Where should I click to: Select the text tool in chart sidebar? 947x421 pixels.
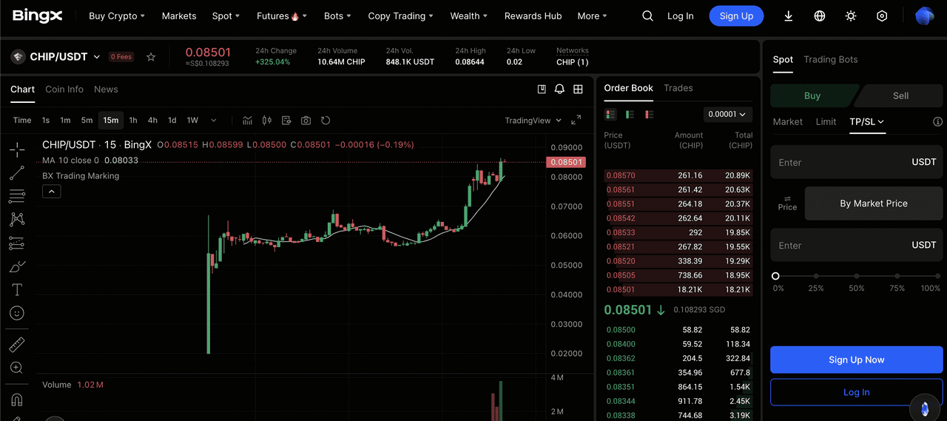point(16,289)
